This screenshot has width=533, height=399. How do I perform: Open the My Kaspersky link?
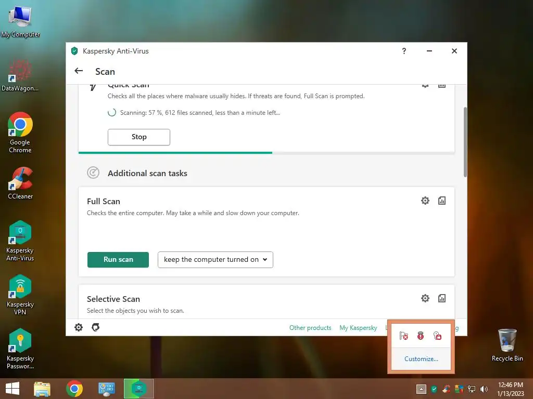[358, 328]
